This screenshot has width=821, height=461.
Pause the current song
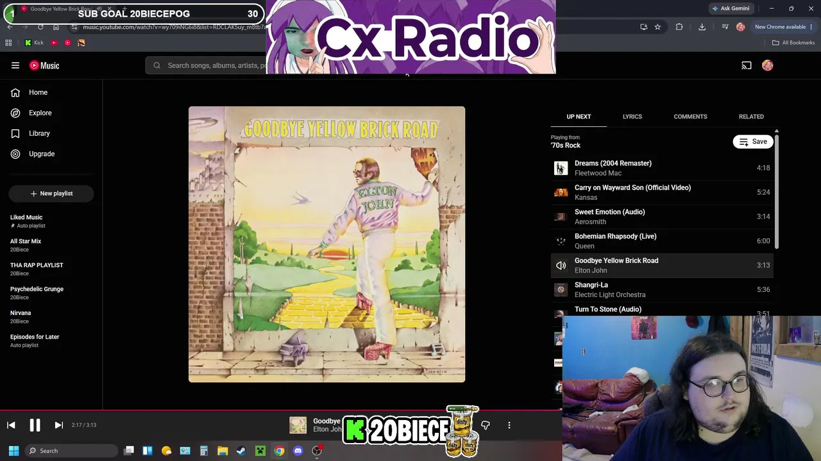[35, 425]
